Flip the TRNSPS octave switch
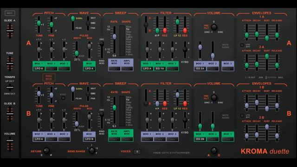The height and width of the screenshot is (167, 297). 10,88
